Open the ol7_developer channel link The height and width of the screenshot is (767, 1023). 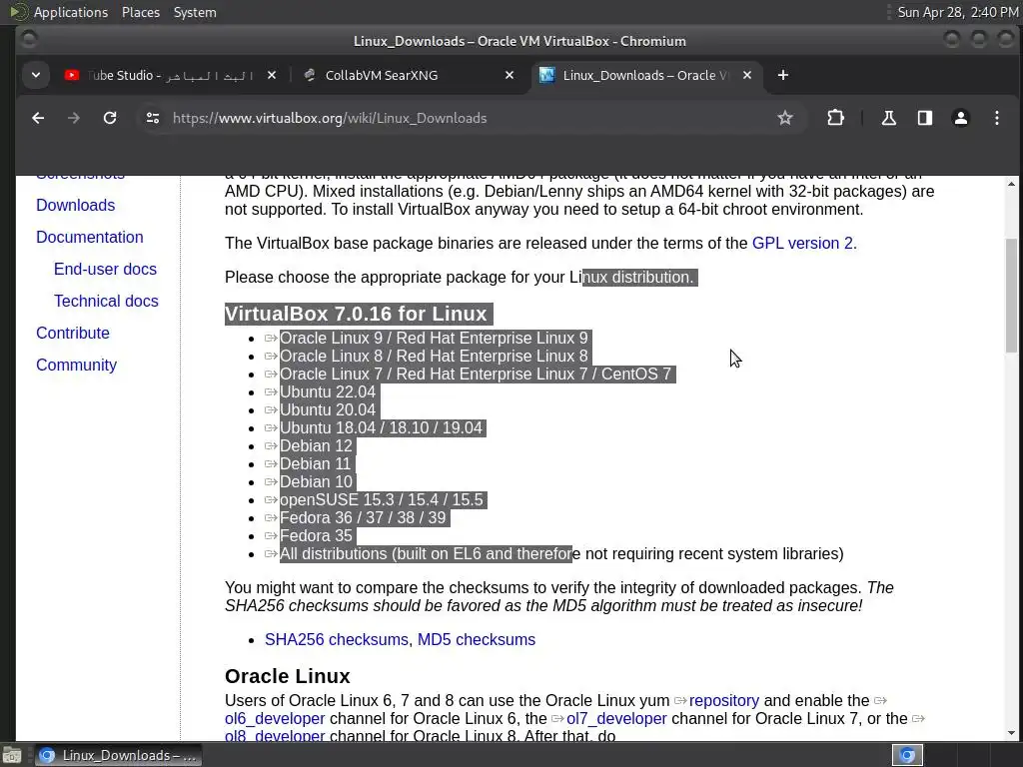(x=616, y=719)
